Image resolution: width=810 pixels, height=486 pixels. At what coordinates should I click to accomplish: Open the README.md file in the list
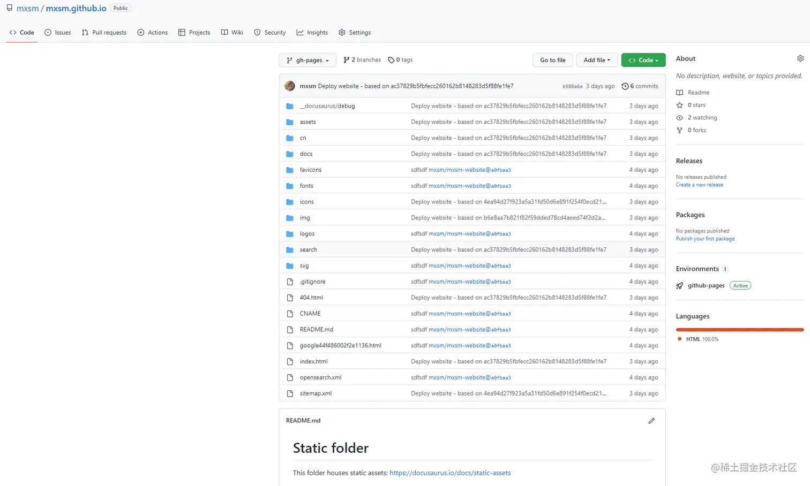click(x=316, y=330)
